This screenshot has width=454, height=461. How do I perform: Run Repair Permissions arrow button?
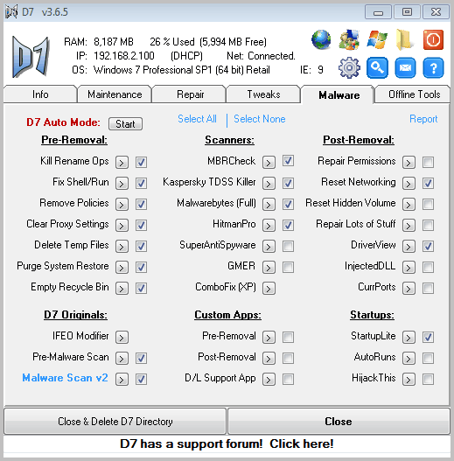[409, 162]
